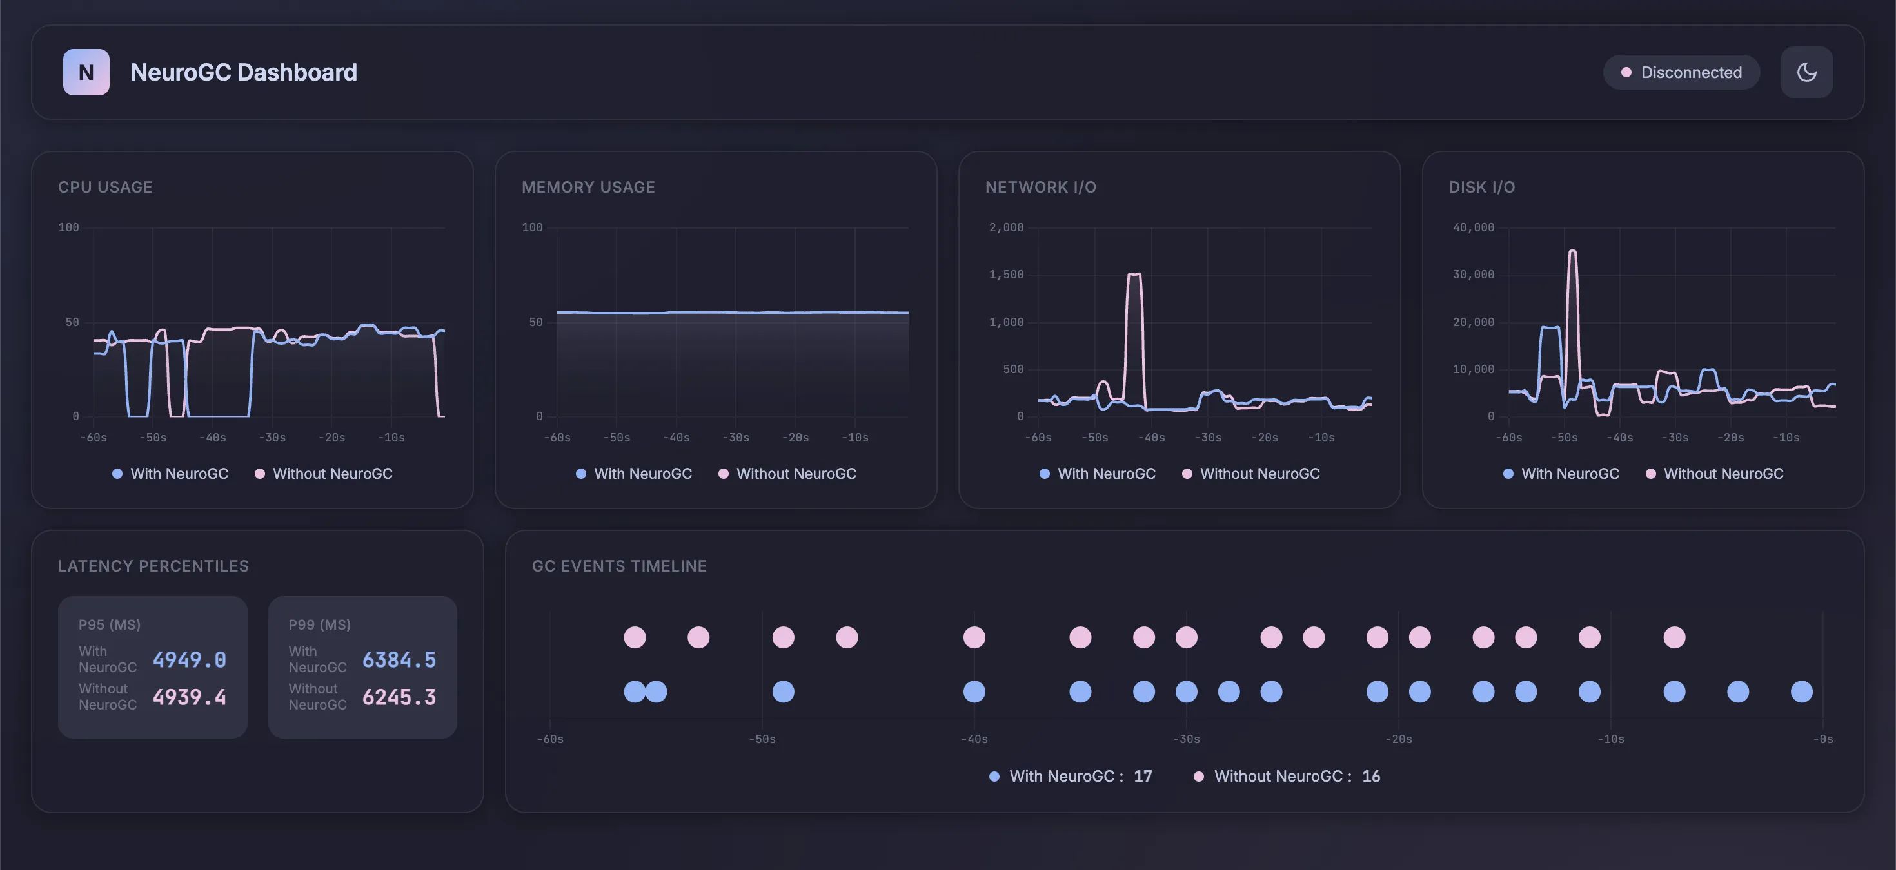Click the pink Network I/O spike peak

[x=1134, y=275]
